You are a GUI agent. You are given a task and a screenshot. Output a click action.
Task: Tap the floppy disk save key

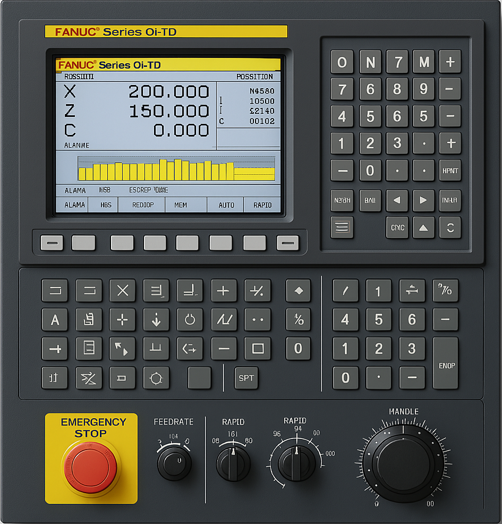tap(89, 319)
